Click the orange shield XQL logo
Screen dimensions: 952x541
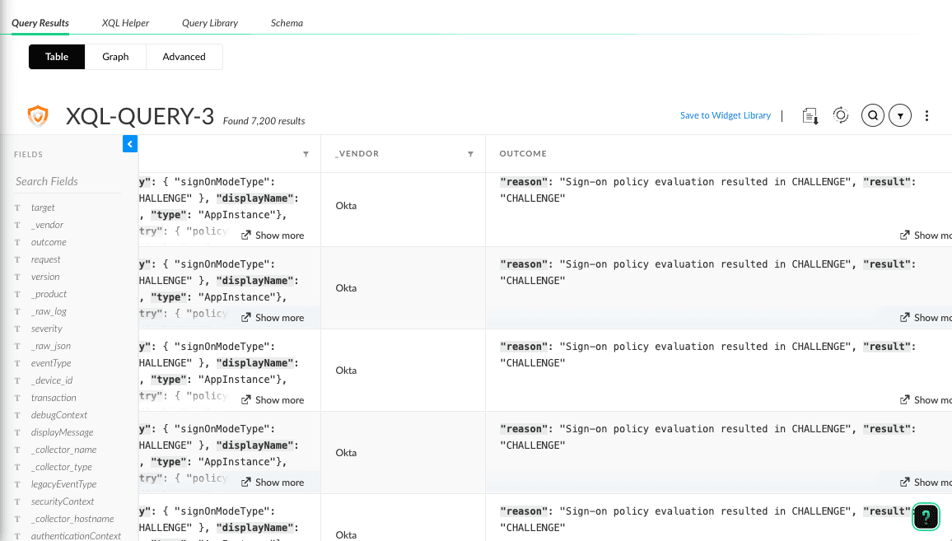tap(38, 116)
